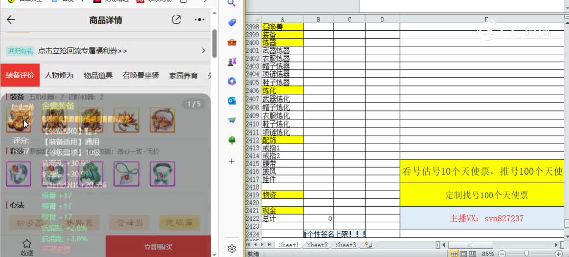This screenshot has height=257, width=569.
Task: Select the 装备评价 tab
Action: tap(20, 75)
